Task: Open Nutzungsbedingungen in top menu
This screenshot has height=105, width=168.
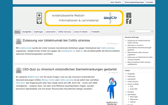Action: [134, 2]
